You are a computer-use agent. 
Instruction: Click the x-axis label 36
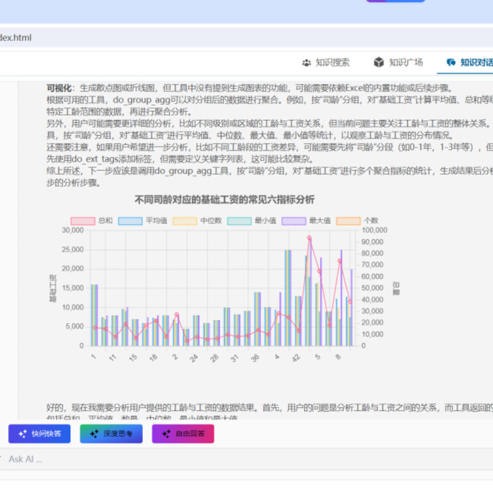pyautogui.click(x=255, y=358)
